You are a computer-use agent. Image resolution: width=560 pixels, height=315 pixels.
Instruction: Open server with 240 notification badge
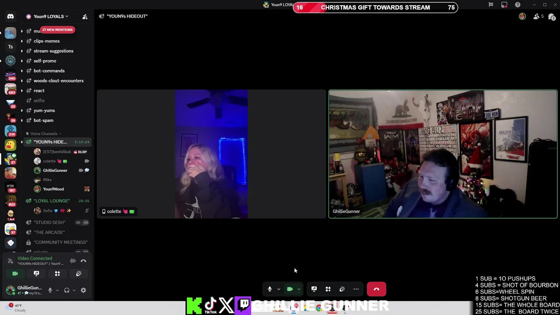pos(10,75)
